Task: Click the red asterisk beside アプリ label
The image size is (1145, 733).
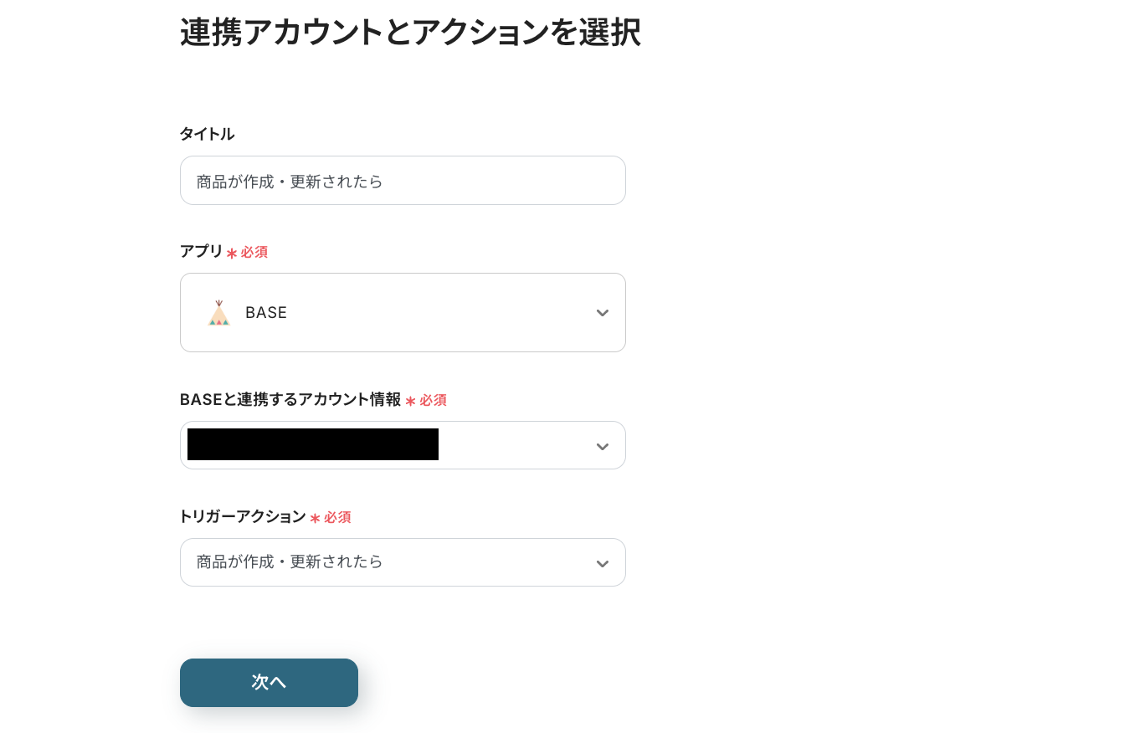Action: pos(232,253)
